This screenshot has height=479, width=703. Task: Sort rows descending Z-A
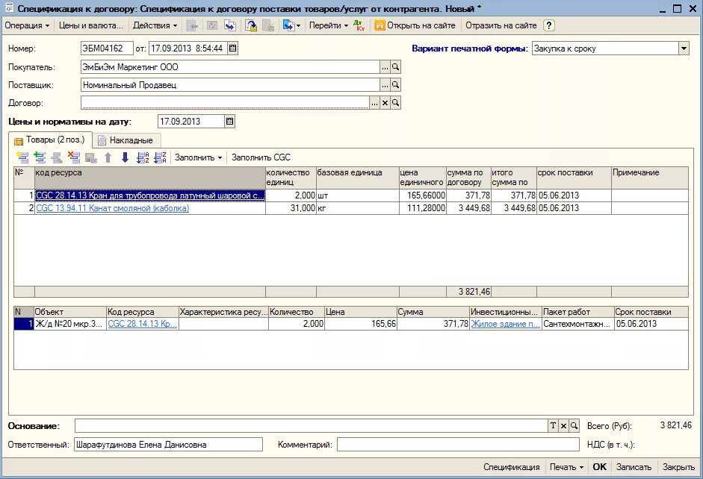click(x=160, y=157)
